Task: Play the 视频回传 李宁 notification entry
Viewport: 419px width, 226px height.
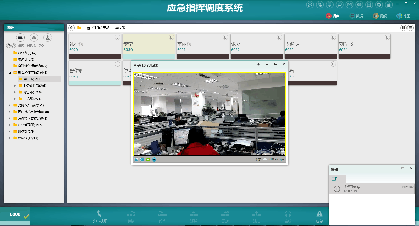Action: tap(337, 189)
